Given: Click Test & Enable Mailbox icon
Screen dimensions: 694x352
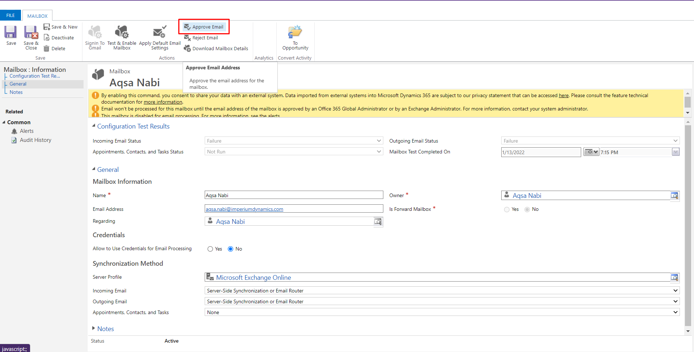Looking at the screenshot, I should point(122,32).
